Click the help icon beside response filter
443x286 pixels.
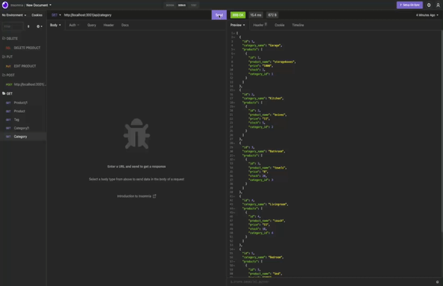(x=437, y=282)
